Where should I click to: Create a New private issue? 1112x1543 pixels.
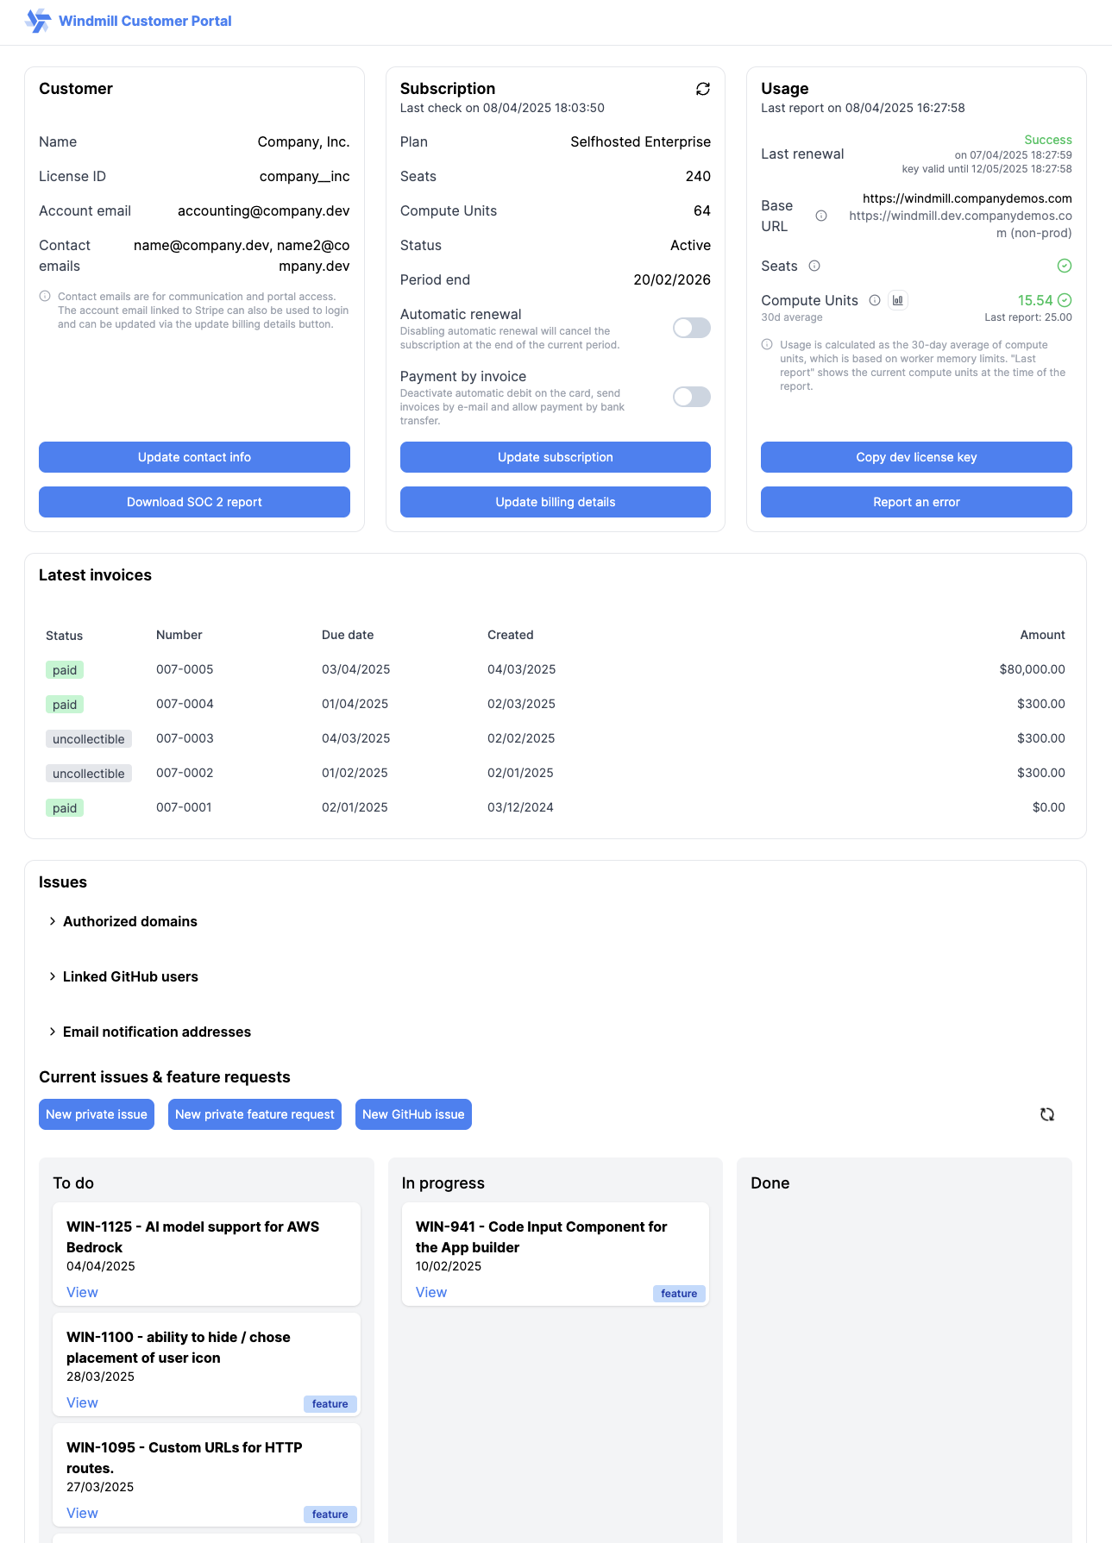pos(97,1114)
